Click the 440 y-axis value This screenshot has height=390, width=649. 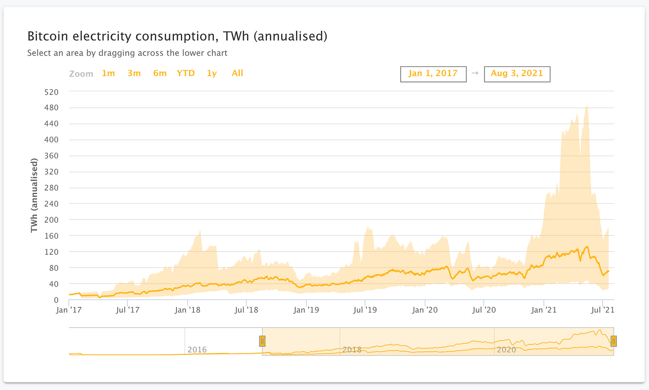[51, 124]
